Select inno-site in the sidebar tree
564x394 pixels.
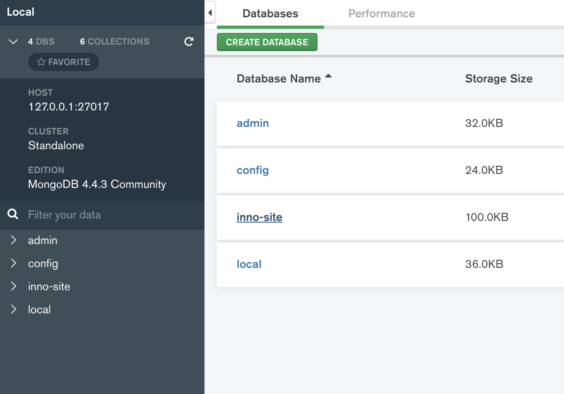point(49,286)
